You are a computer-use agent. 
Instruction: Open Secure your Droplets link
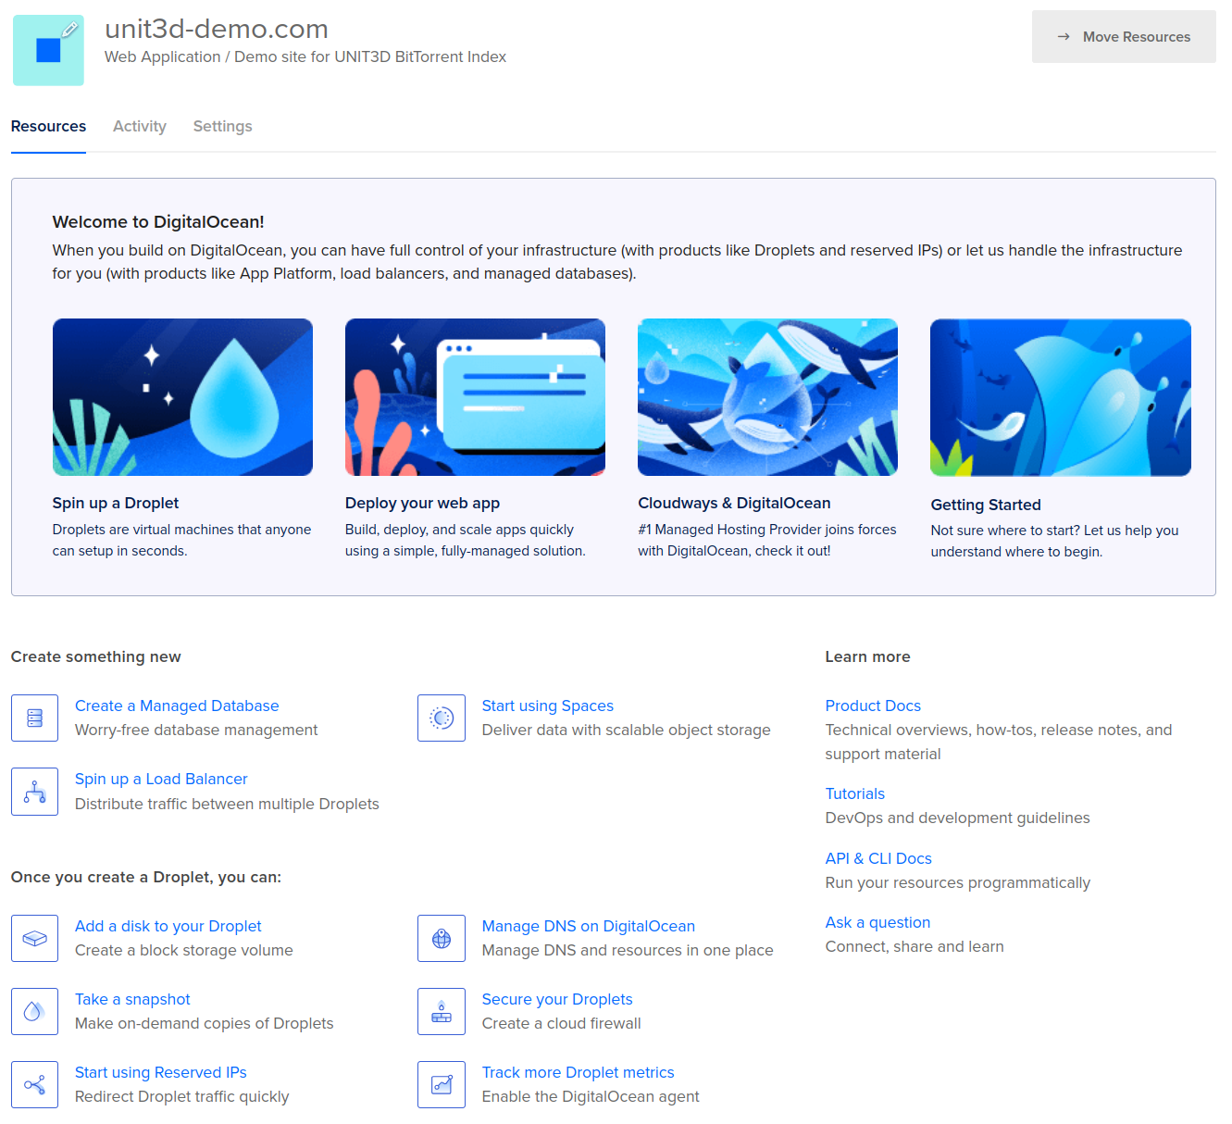click(557, 999)
